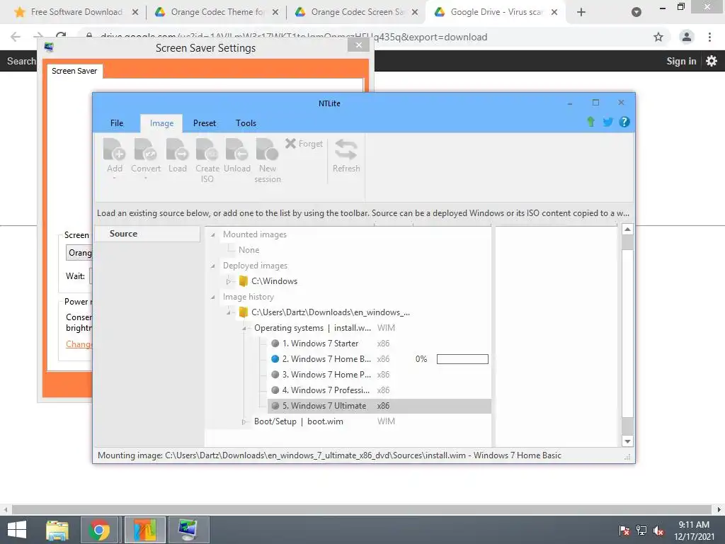Open File Explorer from the taskbar
Image resolution: width=725 pixels, height=544 pixels.
coord(57,530)
